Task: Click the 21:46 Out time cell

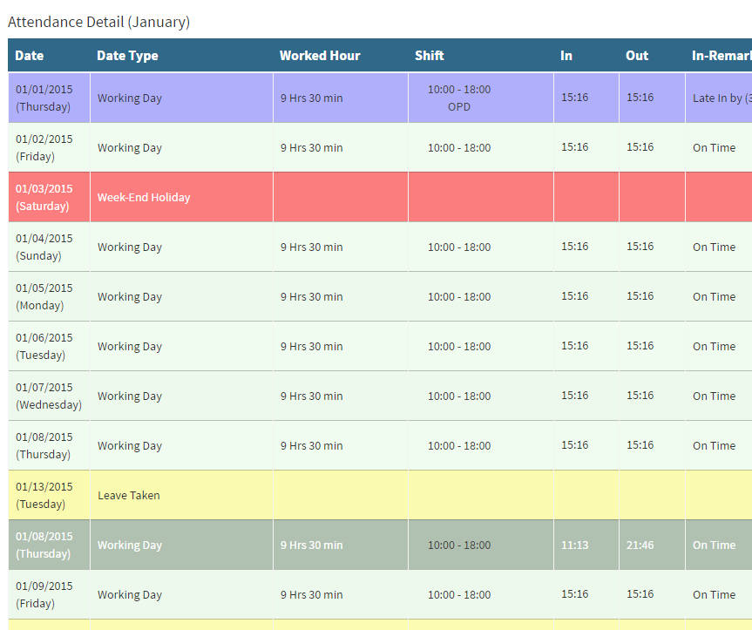Action: tap(640, 545)
